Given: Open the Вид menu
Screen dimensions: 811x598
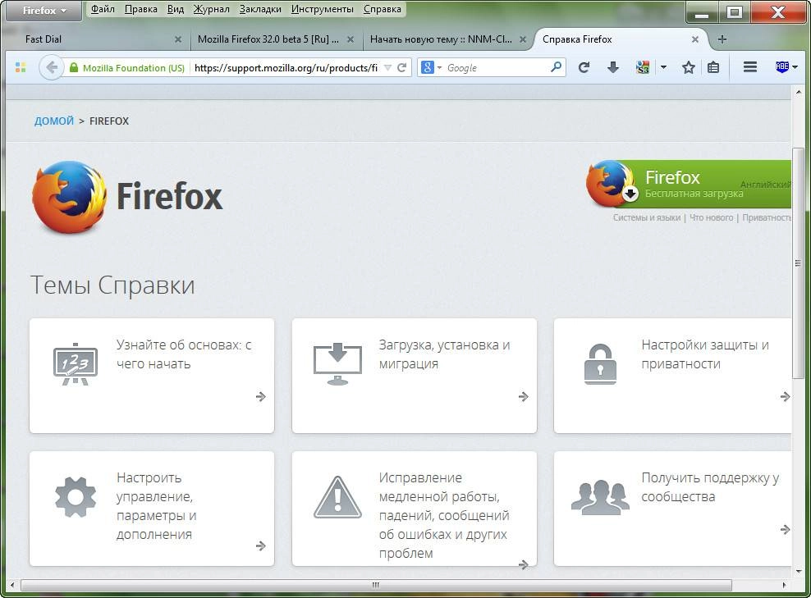Looking at the screenshot, I should (176, 9).
